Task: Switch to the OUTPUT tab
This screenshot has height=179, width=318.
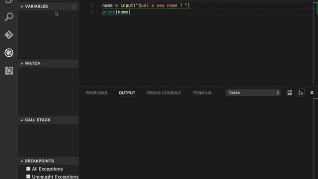Action: pos(127,93)
